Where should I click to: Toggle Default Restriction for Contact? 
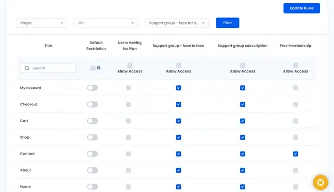pos(92,153)
